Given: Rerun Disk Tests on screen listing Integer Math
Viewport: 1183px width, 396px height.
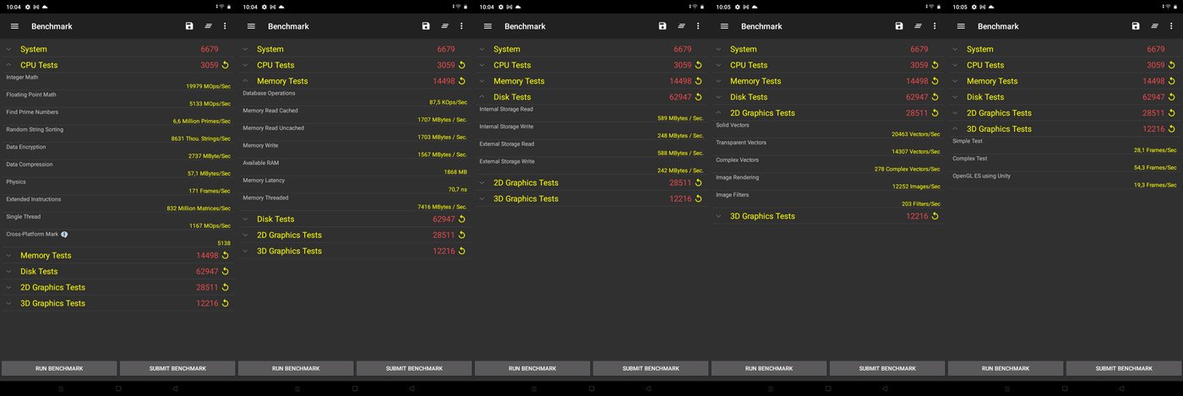Looking at the screenshot, I should pos(226,272).
